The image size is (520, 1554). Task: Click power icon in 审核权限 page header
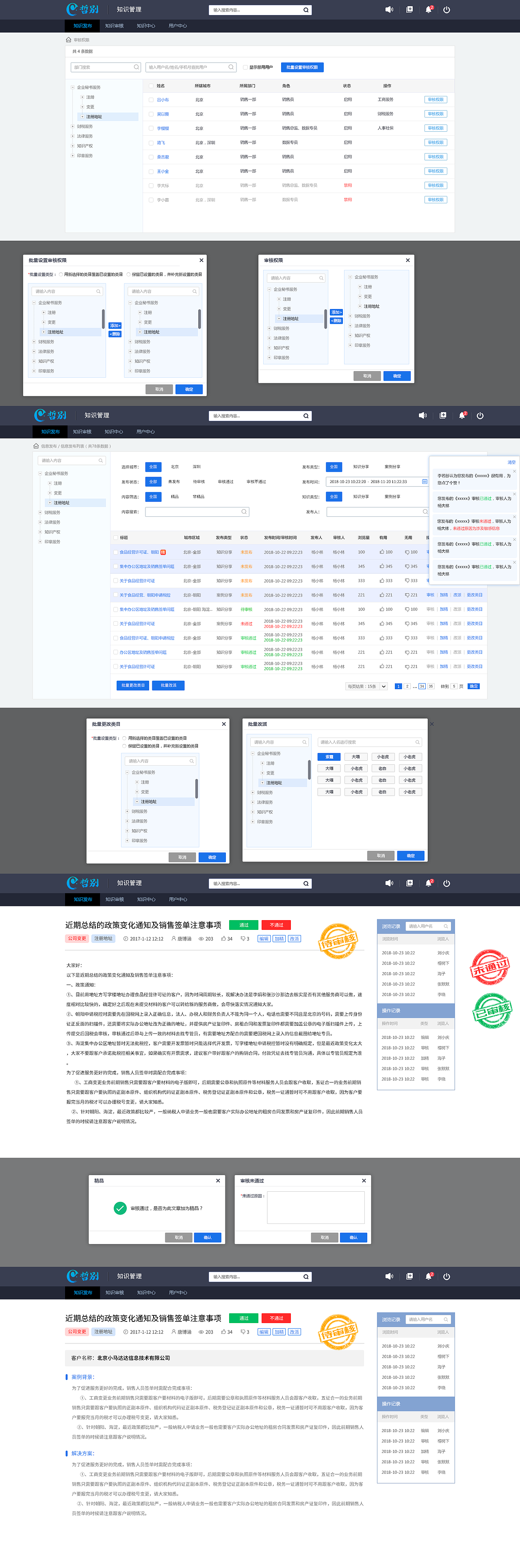[446, 10]
